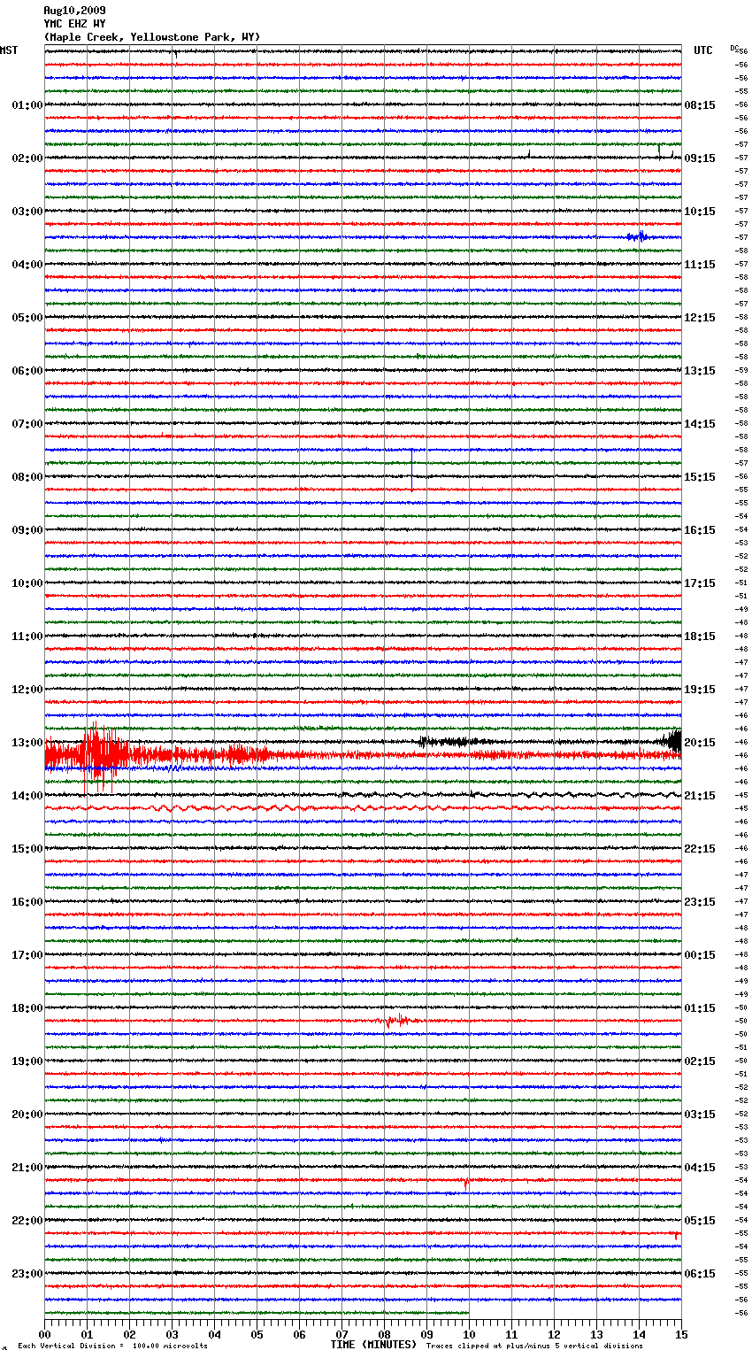The height and width of the screenshot is (1358, 752).
Task: Select the '08:00' MST row label
Action: pos(27,477)
